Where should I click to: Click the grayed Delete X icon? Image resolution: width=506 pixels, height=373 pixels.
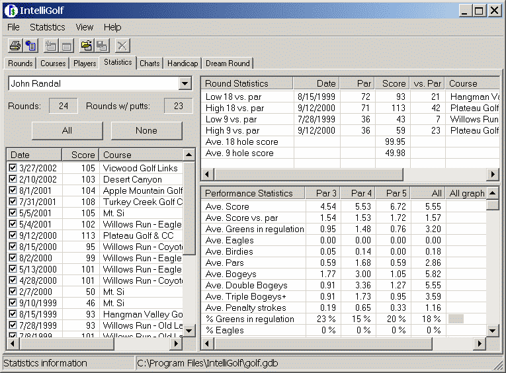pos(122,46)
